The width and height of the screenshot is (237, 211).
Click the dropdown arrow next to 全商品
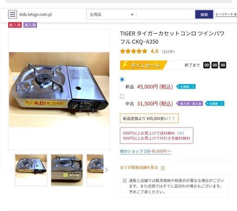coord(132,15)
